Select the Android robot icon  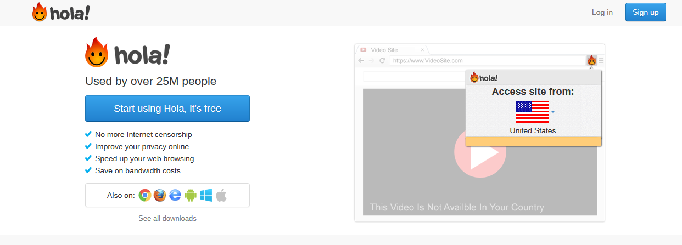(x=191, y=195)
